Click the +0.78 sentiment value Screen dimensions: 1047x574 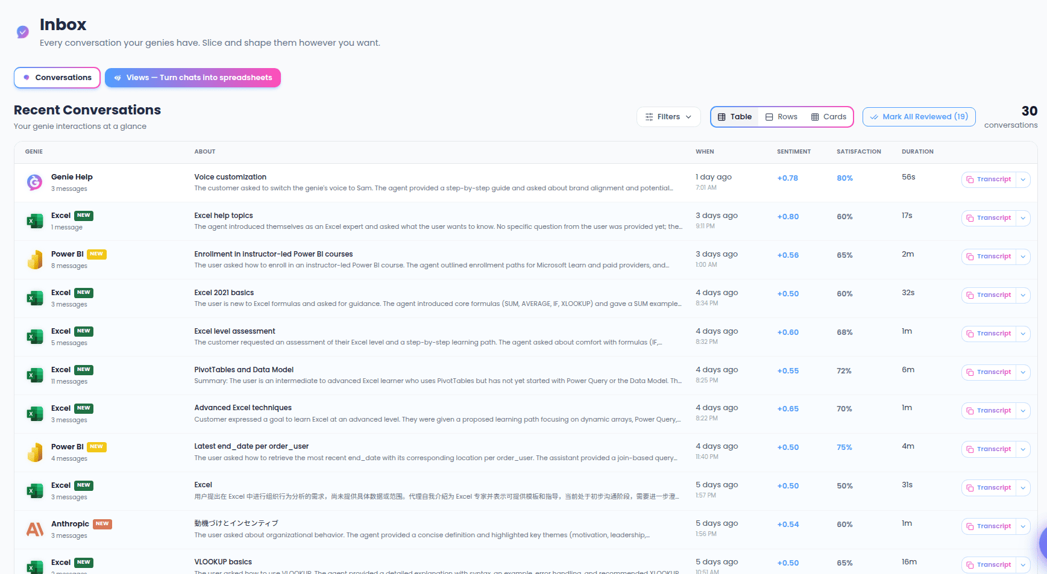coord(788,178)
